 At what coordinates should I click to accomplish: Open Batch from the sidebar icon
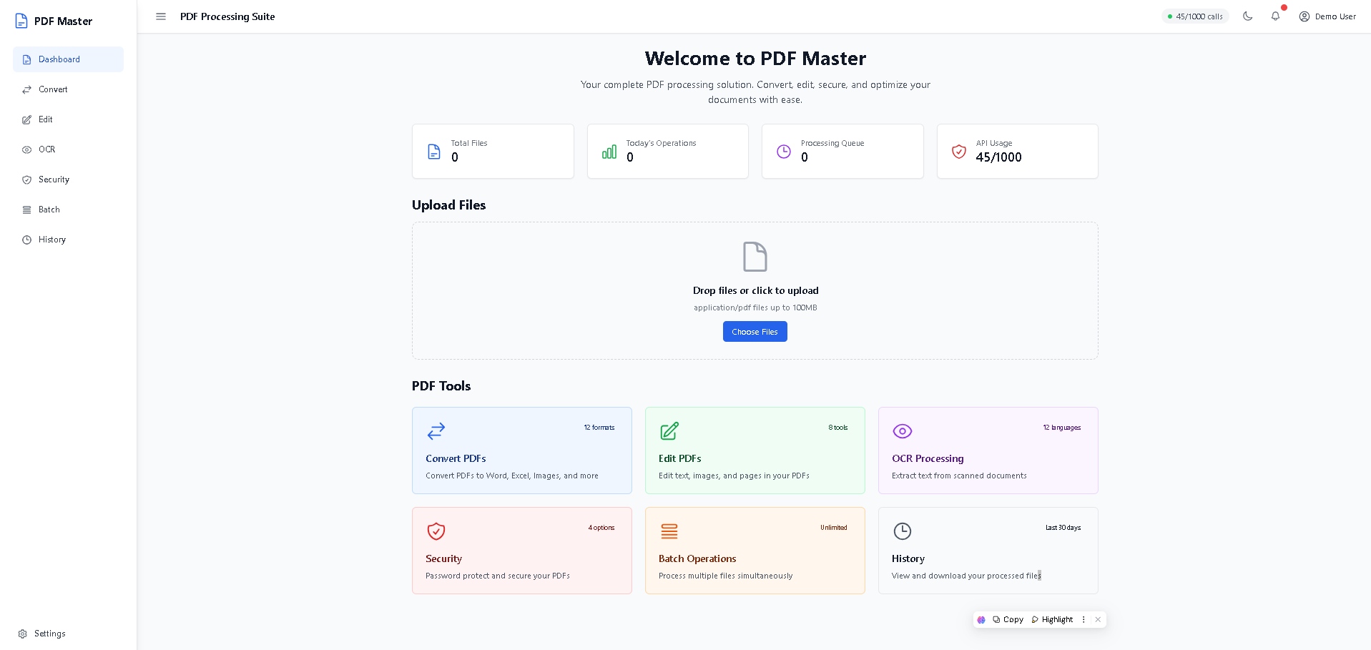tap(26, 210)
